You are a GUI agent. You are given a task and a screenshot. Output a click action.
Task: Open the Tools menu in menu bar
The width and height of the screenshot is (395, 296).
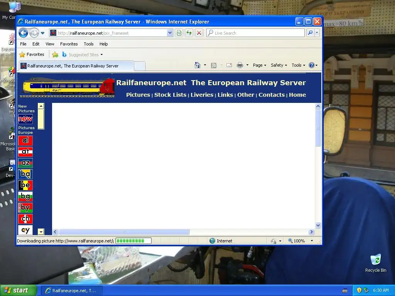[89, 44]
